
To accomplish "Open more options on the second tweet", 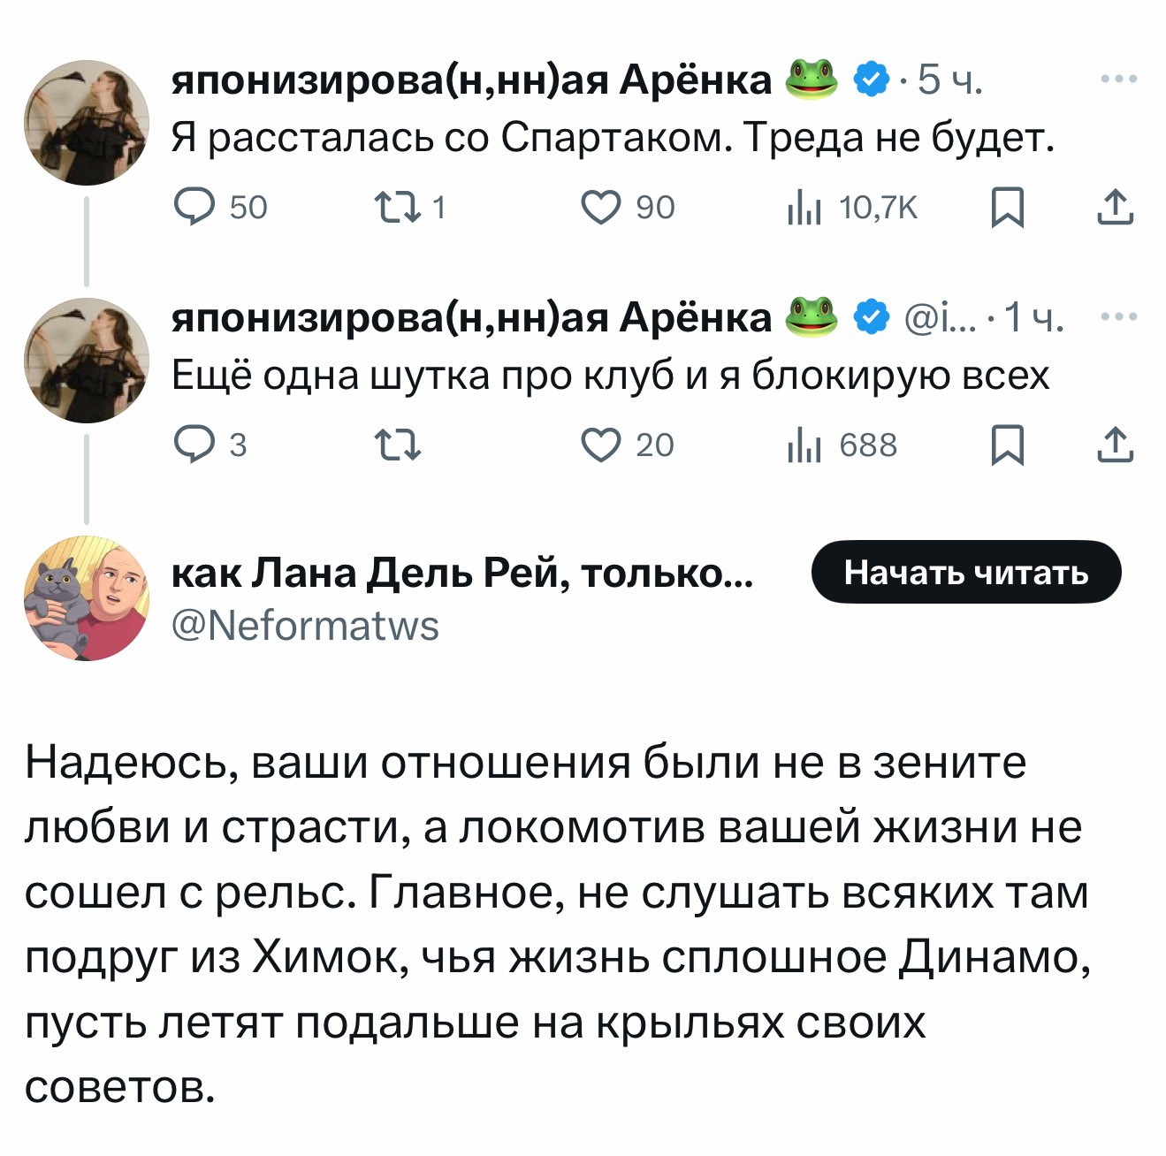I will point(1119,316).
